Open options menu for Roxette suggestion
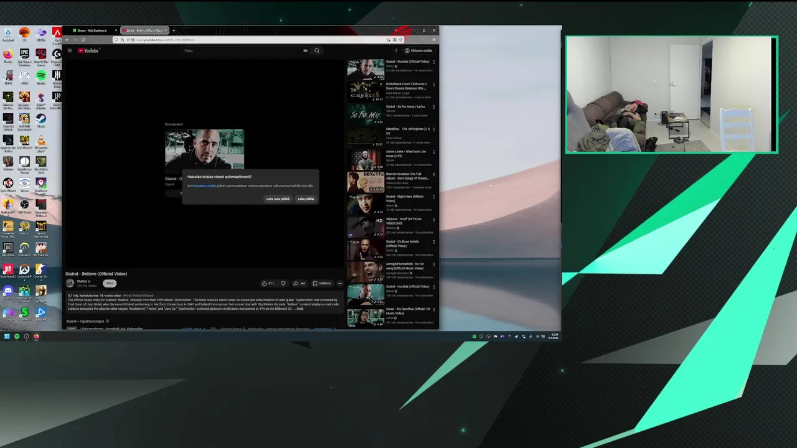Viewport: 797px width, 448px height. click(x=434, y=174)
